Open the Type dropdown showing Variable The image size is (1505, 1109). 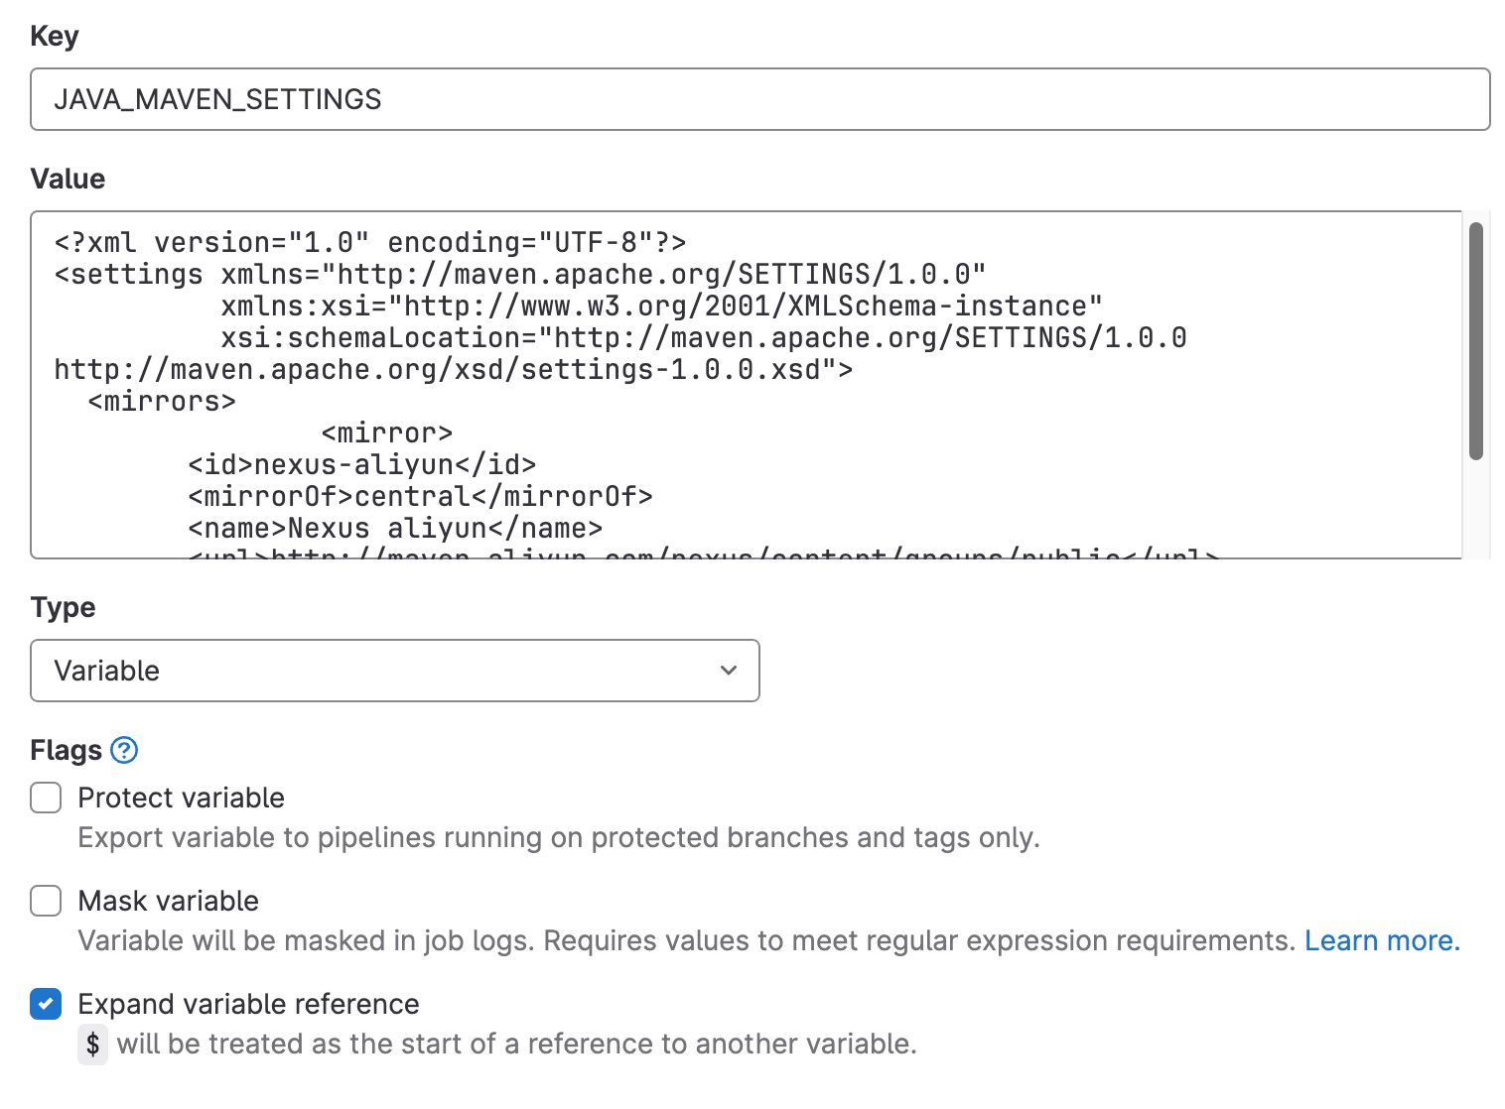[394, 671]
